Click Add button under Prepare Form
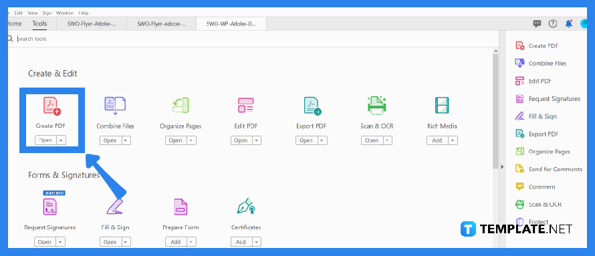The height and width of the screenshot is (256, 595). point(176,241)
